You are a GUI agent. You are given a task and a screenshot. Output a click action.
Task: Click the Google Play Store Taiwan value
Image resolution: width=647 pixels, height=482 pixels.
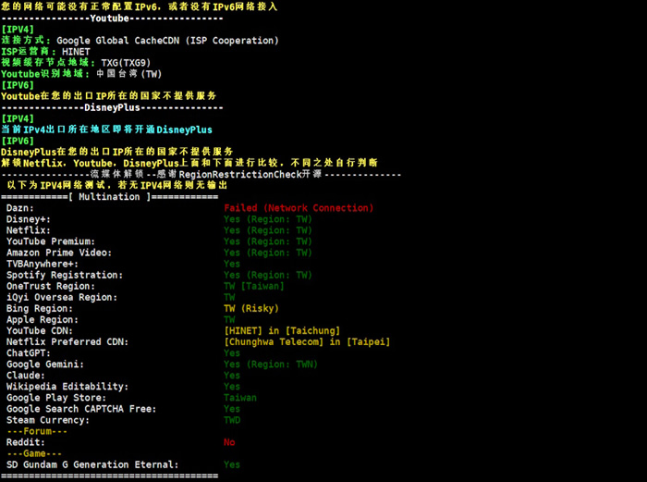click(240, 398)
